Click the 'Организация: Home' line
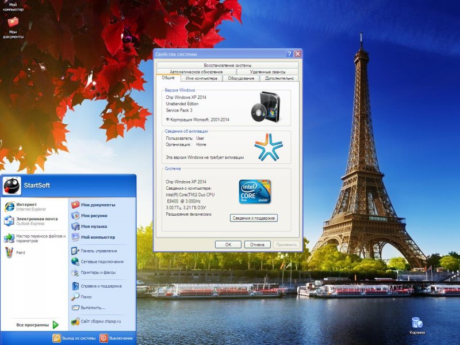Image resolution: width=460 pixels, height=345 pixels. (186, 145)
